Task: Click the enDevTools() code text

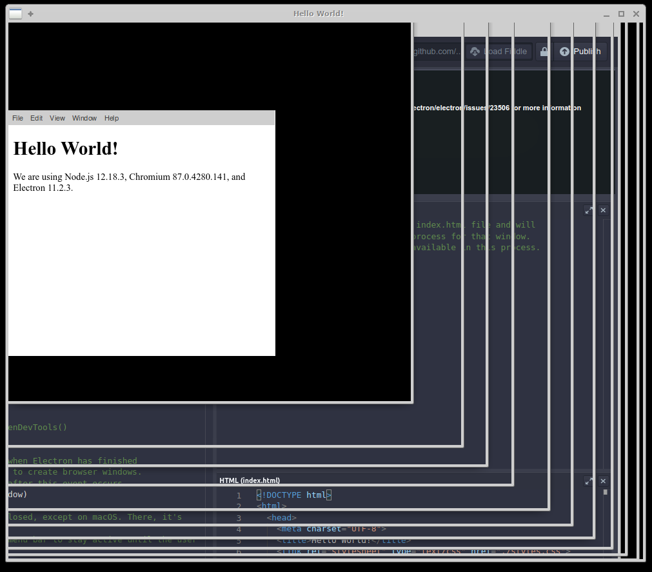Action: click(x=37, y=428)
